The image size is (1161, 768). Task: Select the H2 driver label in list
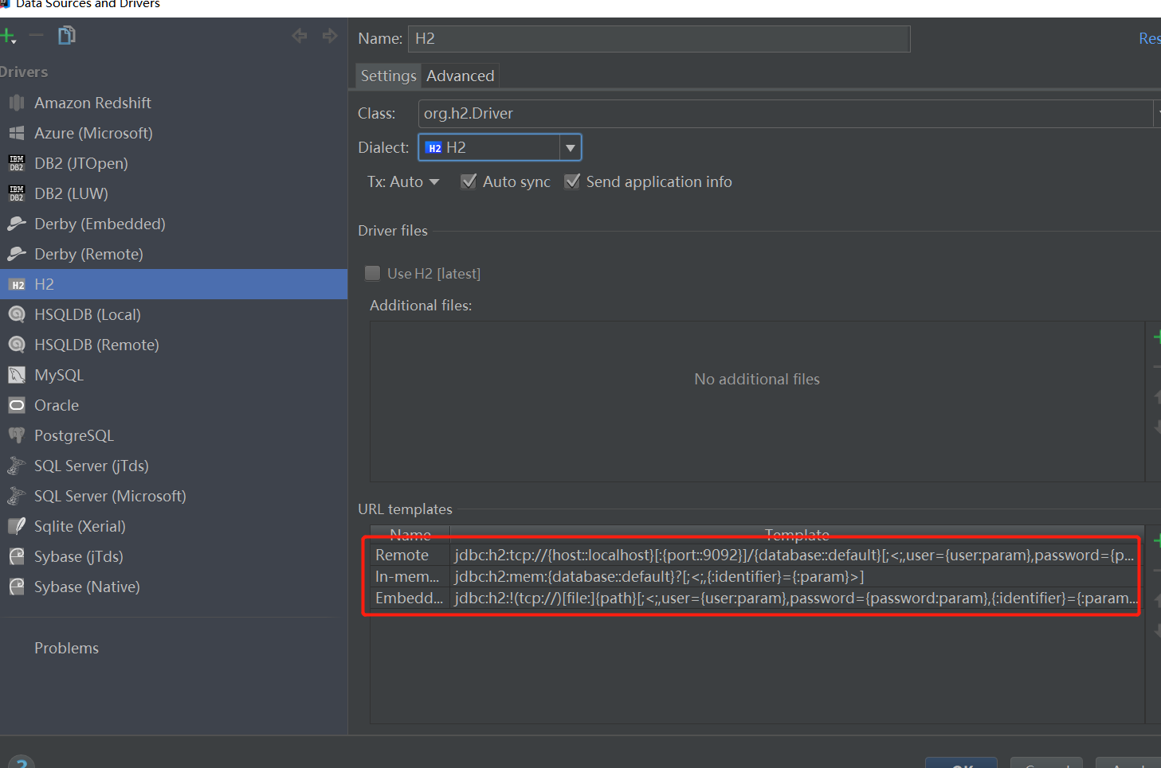click(x=44, y=284)
